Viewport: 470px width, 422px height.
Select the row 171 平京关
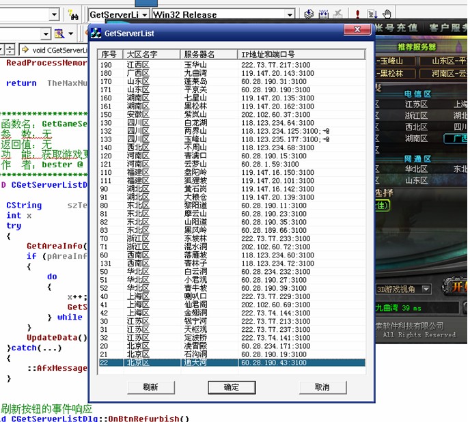(232, 89)
